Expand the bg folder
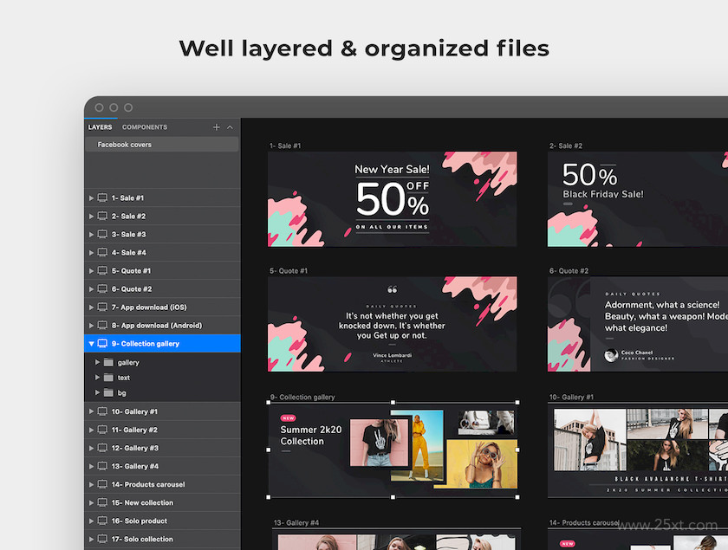This screenshot has height=550, width=728. coord(97,392)
